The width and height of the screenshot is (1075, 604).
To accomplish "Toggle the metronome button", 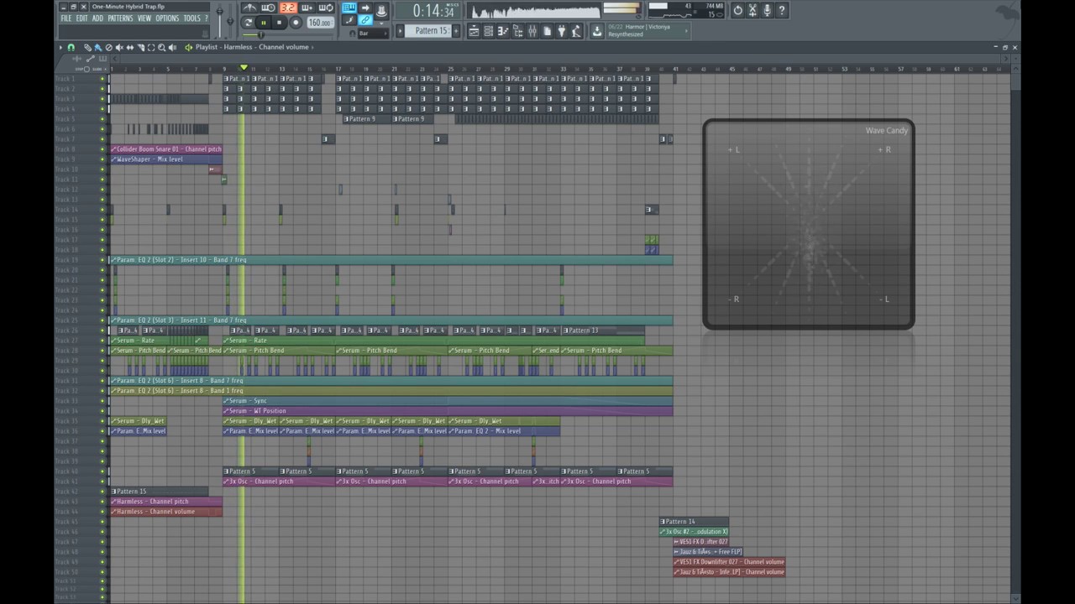I will pyautogui.click(x=250, y=8).
